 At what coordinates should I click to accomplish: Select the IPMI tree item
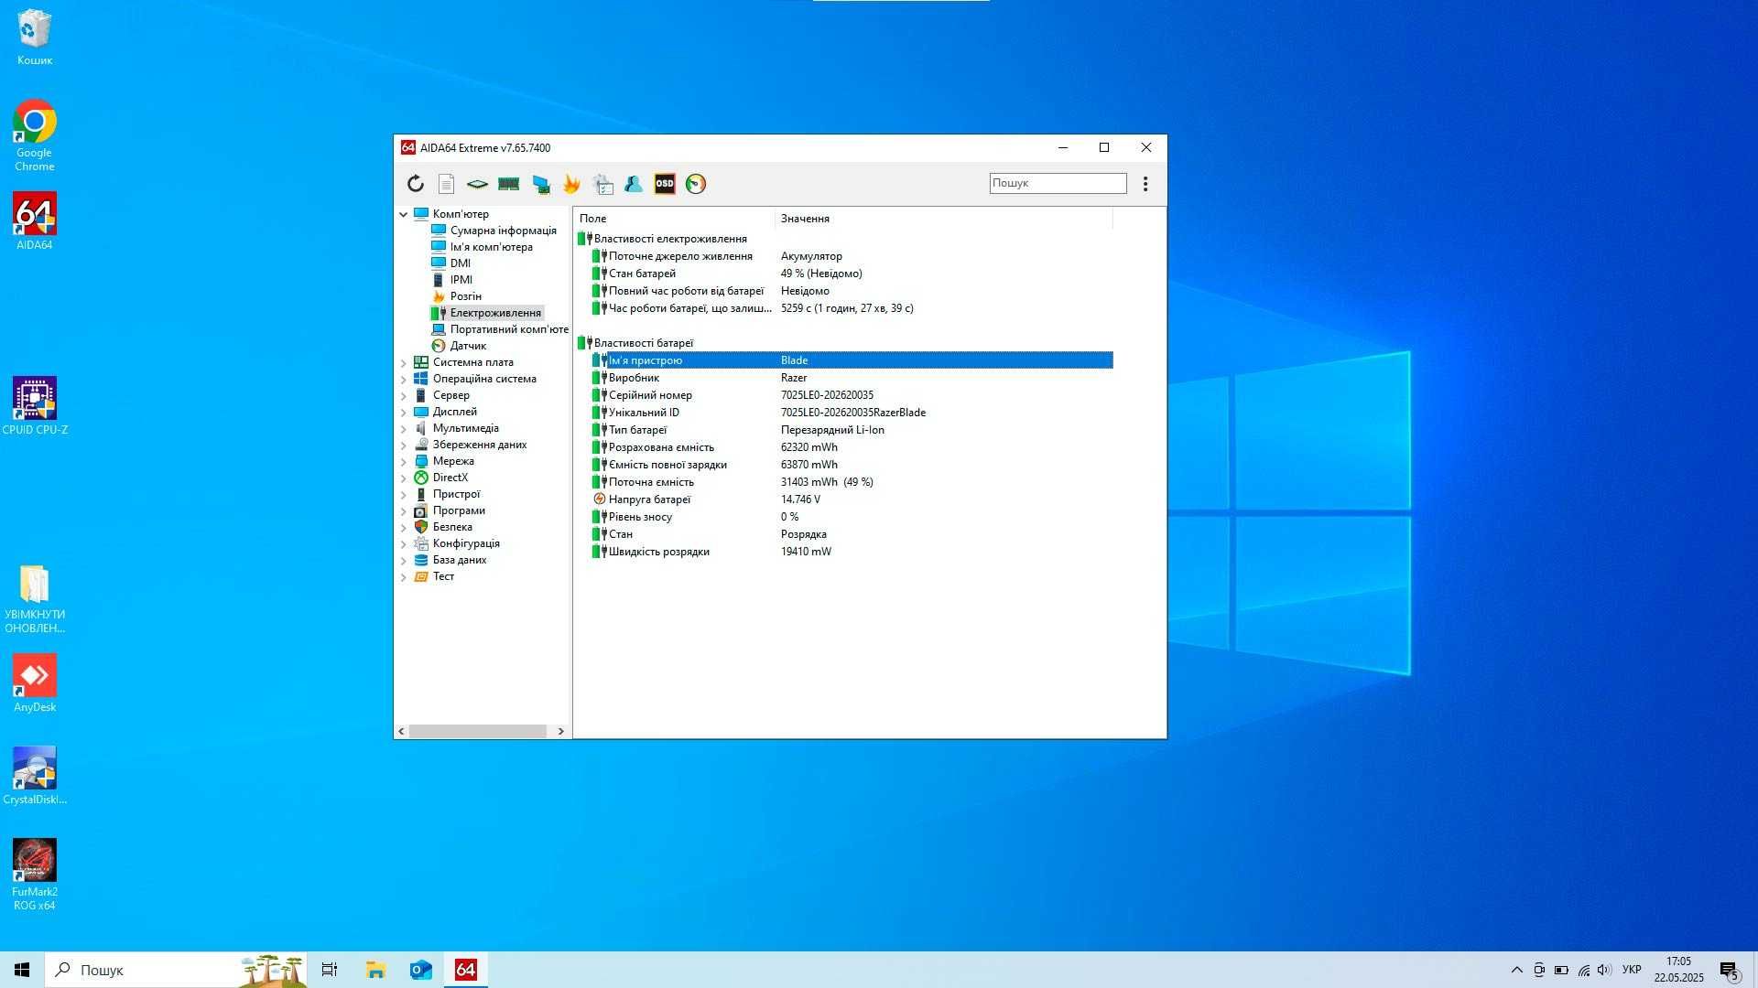tap(461, 280)
